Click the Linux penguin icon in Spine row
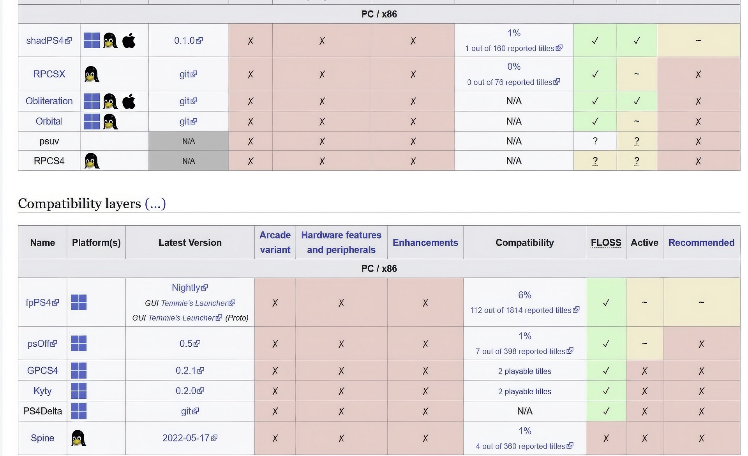 79,438
